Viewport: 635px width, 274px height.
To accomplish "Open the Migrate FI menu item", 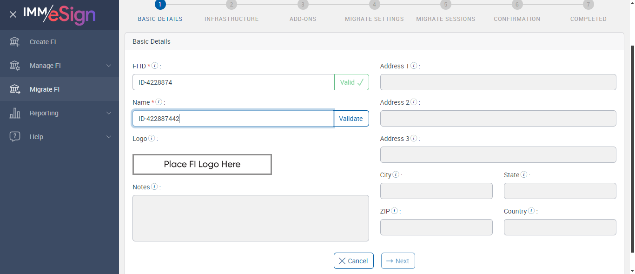I will tap(45, 89).
